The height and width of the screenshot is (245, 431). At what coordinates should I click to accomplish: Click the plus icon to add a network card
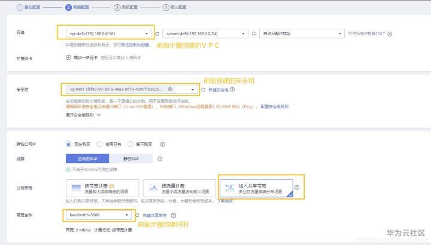(68, 57)
